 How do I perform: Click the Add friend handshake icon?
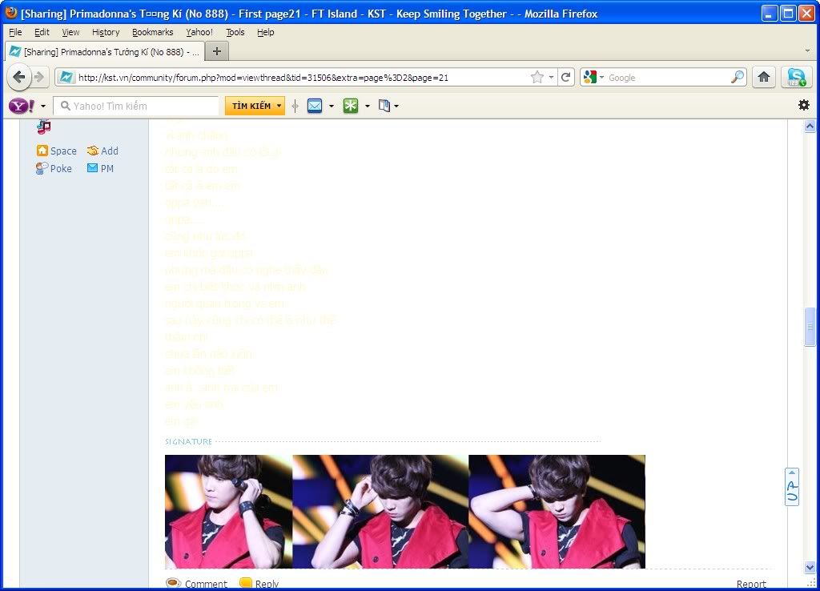93,151
